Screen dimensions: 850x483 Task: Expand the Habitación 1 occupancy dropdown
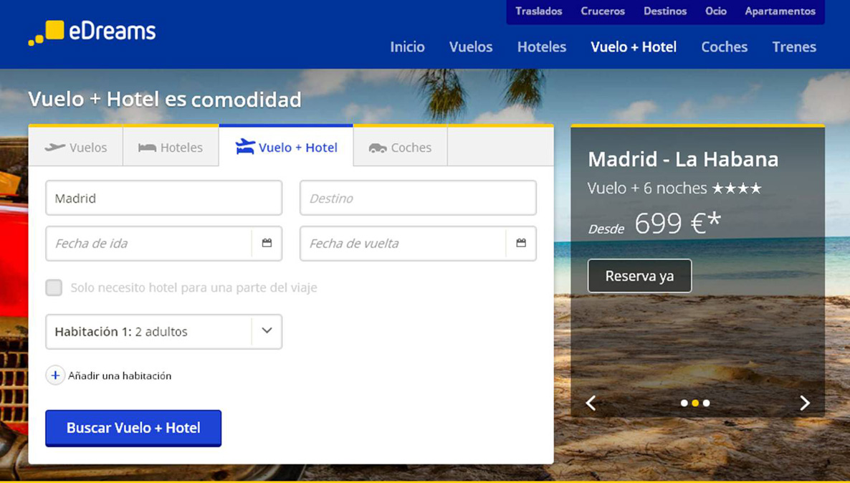(x=267, y=331)
